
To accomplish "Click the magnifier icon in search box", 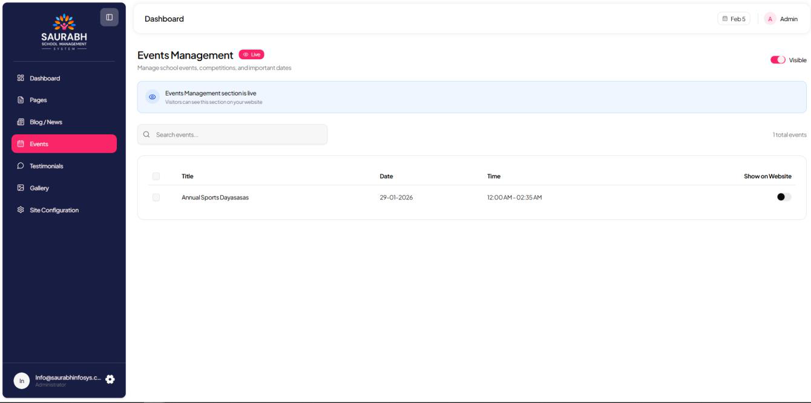I will [146, 135].
